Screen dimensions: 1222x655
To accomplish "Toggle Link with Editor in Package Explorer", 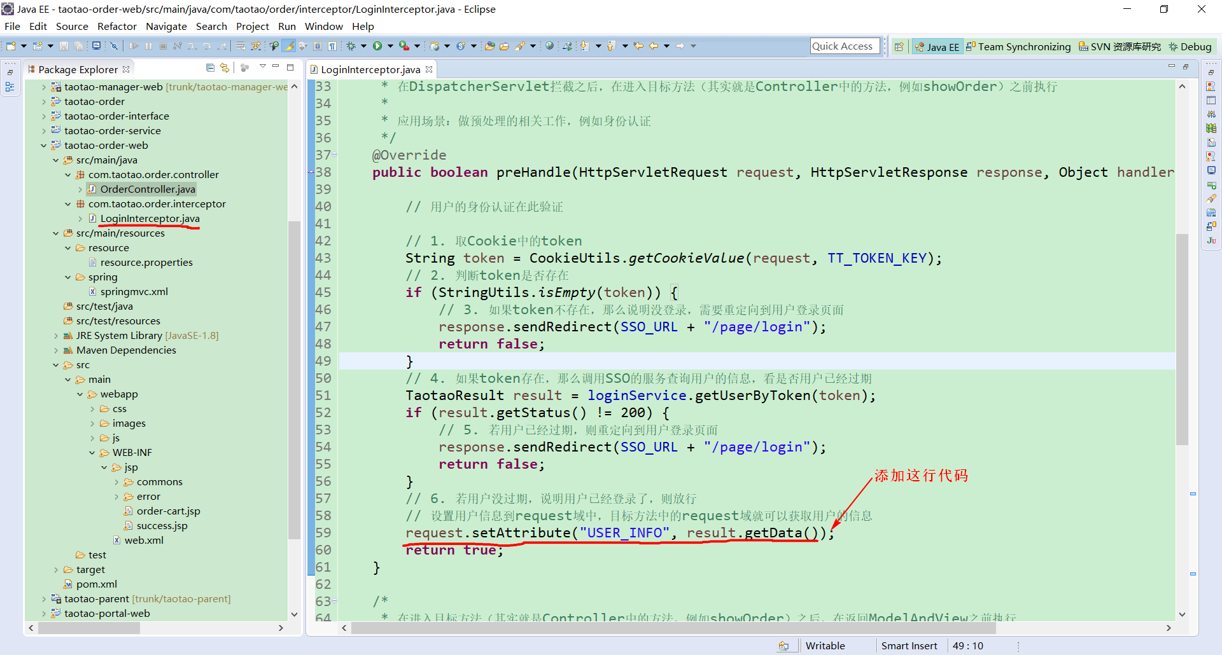I will click(224, 67).
